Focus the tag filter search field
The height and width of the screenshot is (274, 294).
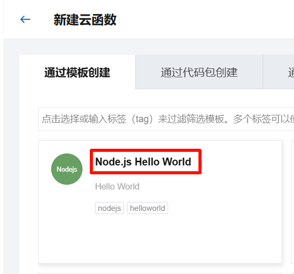[x=166, y=119]
